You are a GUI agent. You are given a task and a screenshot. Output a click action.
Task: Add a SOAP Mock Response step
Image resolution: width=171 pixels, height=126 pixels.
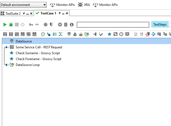pyautogui.click(x=136, y=34)
